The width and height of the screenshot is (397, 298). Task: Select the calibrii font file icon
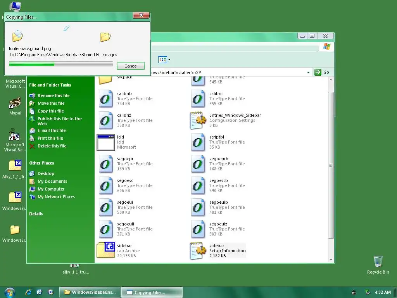(x=198, y=99)
